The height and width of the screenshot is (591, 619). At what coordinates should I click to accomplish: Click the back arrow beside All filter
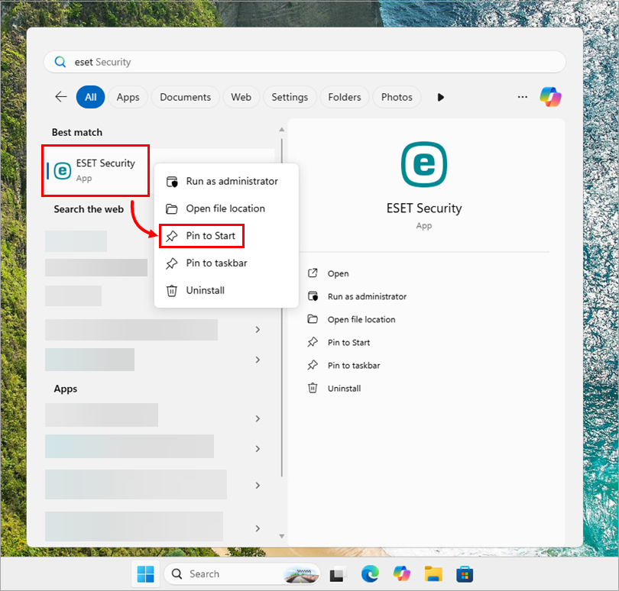[61, 97]
